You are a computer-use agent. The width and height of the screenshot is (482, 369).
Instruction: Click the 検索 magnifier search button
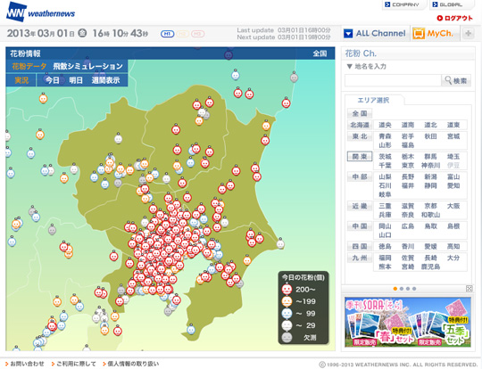point(456,80)
